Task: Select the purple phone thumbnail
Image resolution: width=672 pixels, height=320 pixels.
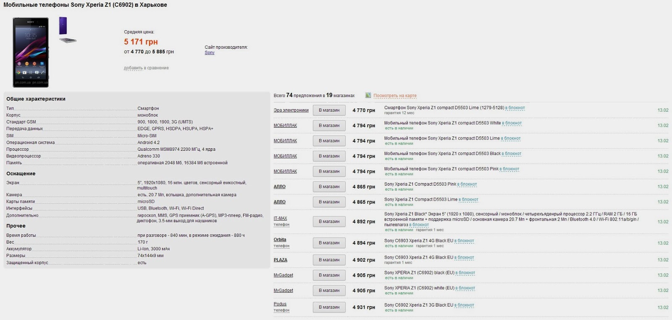Action: point(63,26)
